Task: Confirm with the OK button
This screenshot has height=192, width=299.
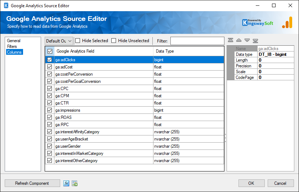Action: click(x=251, y=183)
